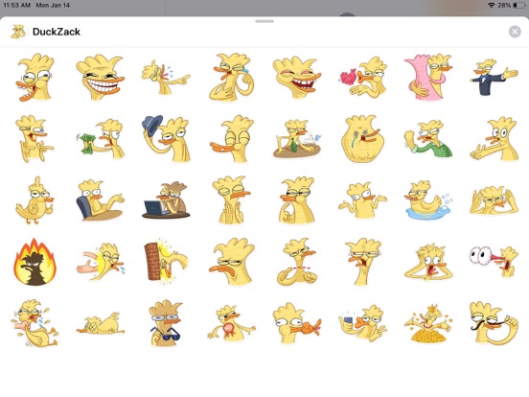Tap the DuckZack pack avatar icon
Screen dimensions: 529x397
18,32
